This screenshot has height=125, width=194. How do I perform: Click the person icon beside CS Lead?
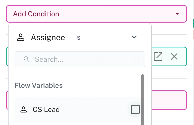pyautogui.click(x=24, y=109)
